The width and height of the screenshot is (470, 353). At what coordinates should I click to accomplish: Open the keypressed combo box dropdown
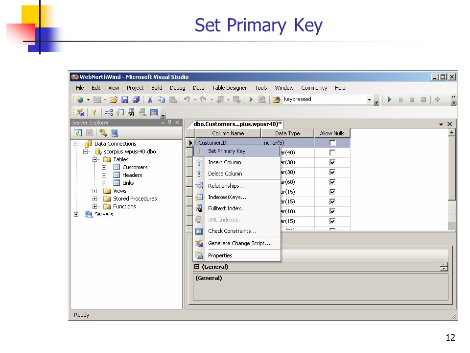[369, 100]
